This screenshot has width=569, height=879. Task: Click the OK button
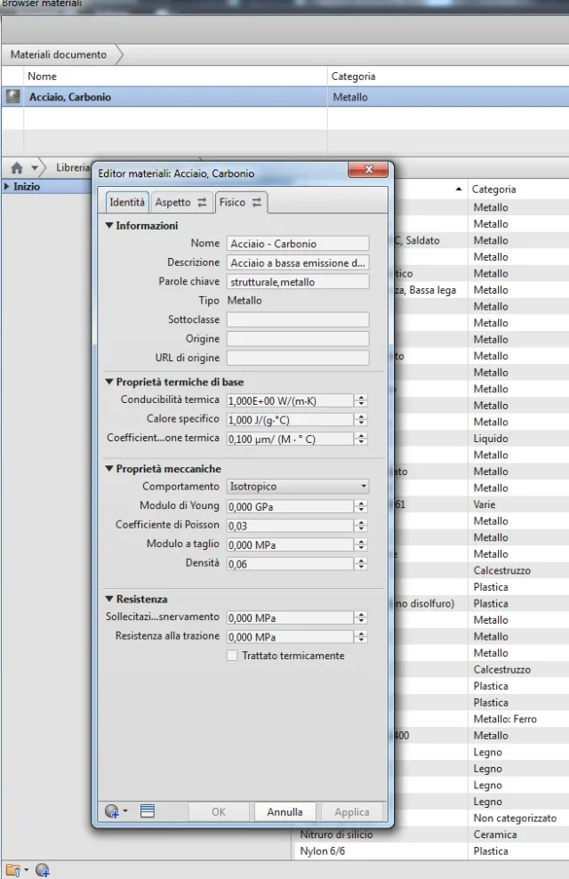pyautogui.click(x=219, y=811)
